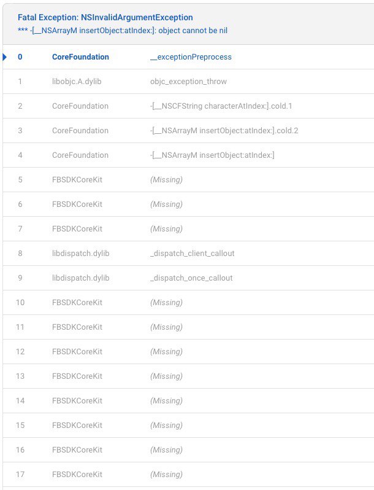Screen dimensions: 374x490
Task: Select stack frame number 7
Action: pos(20,229)
